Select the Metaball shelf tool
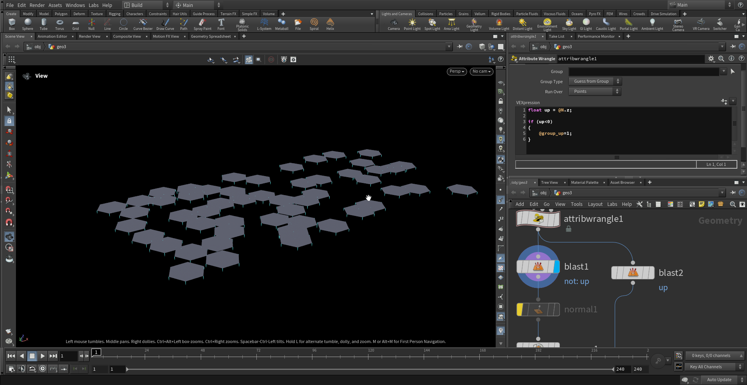 (x=282, y=24)
